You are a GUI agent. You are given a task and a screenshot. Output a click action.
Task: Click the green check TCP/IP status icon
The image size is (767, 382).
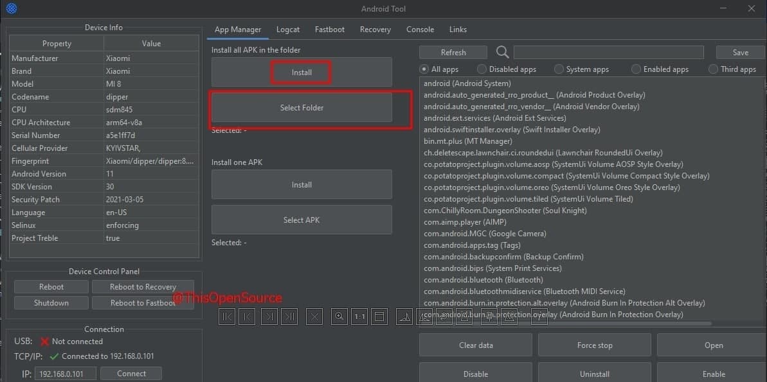54,356
